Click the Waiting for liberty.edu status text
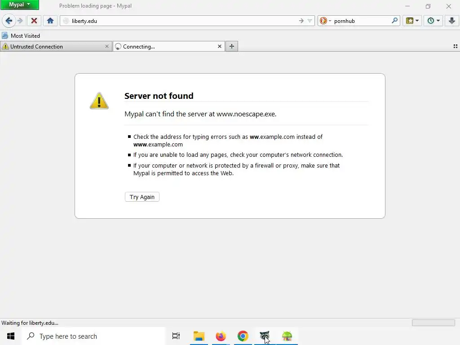Image resolution: width=460 pixels, height=345 pixels. point(30,323)
